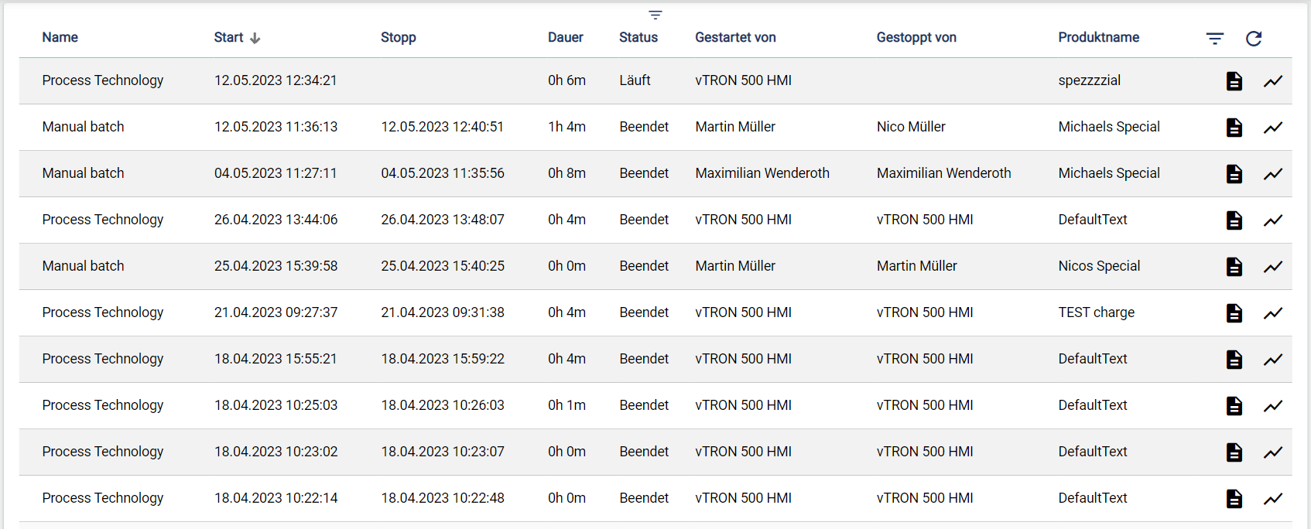Image resolution: width=1311 pixels, height=529 pixels.
Task: Toggle sort arrow on Start column
Action: 255,38
